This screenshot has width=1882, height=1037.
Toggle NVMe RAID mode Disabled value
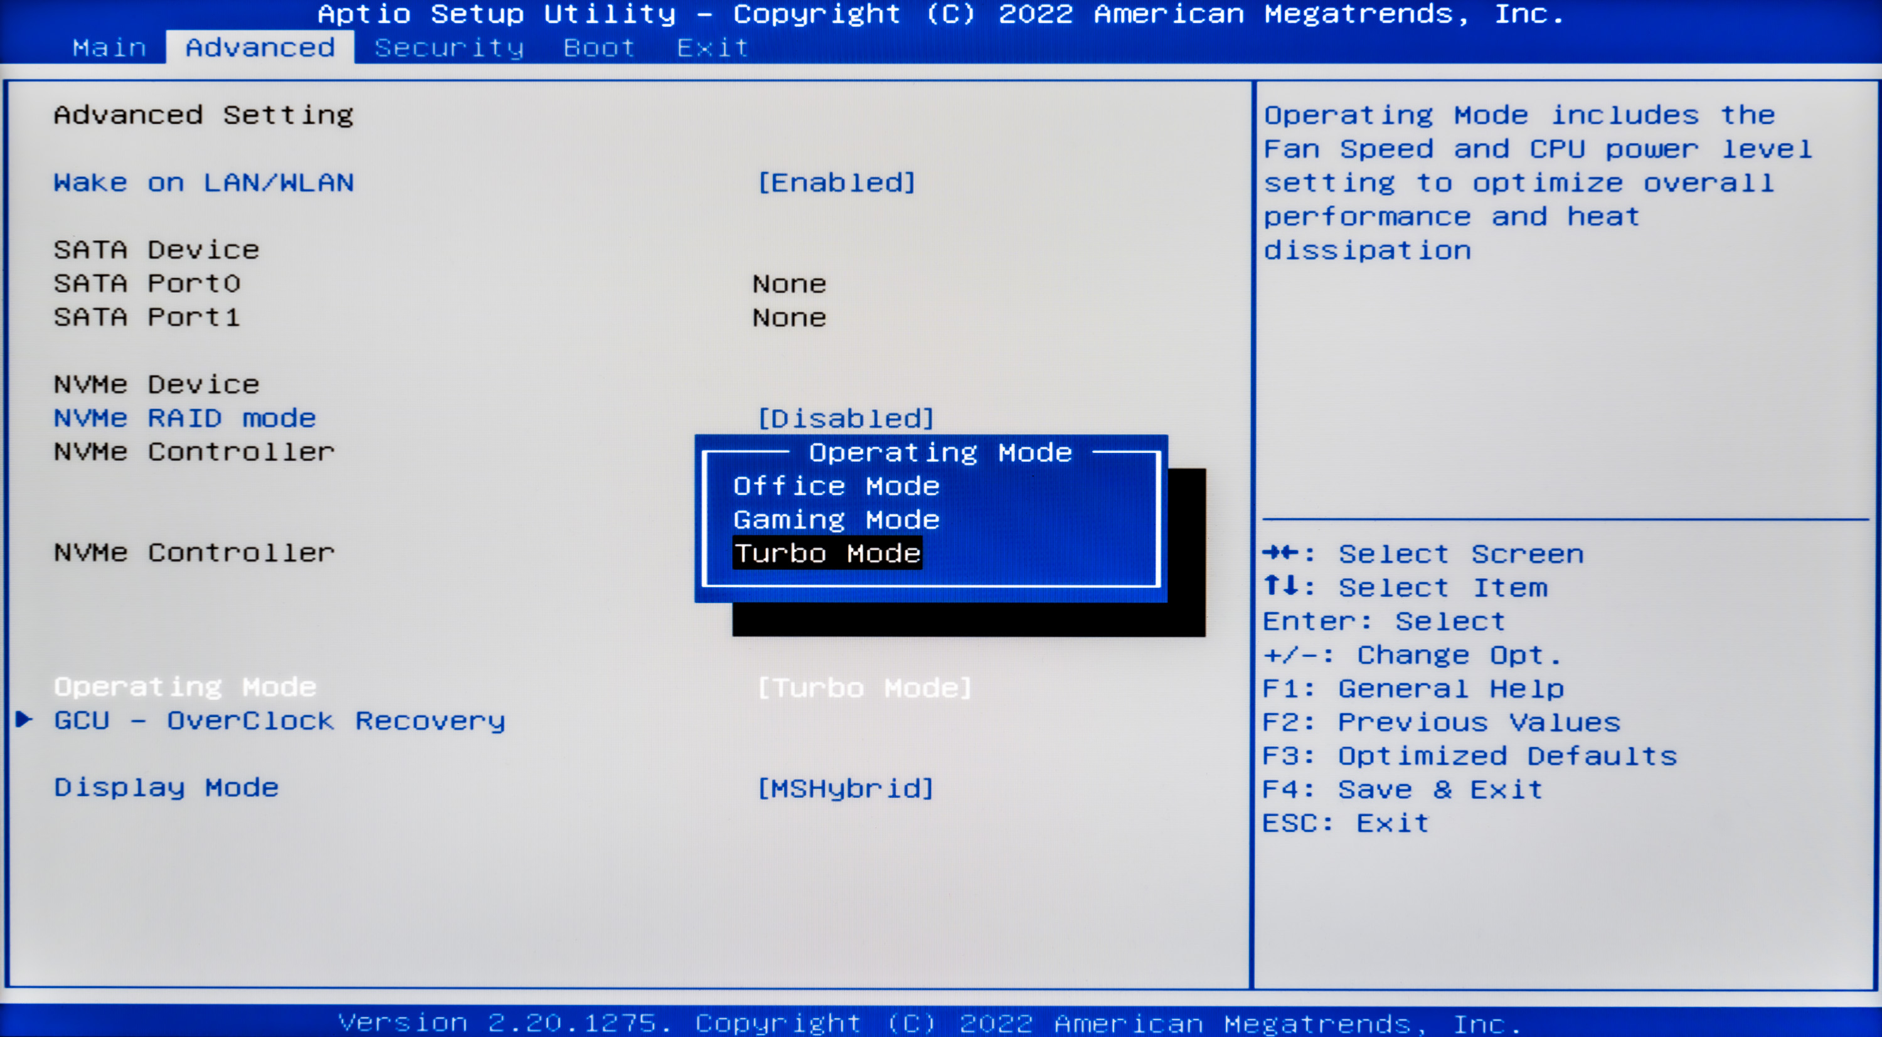(x=846, y=418)
